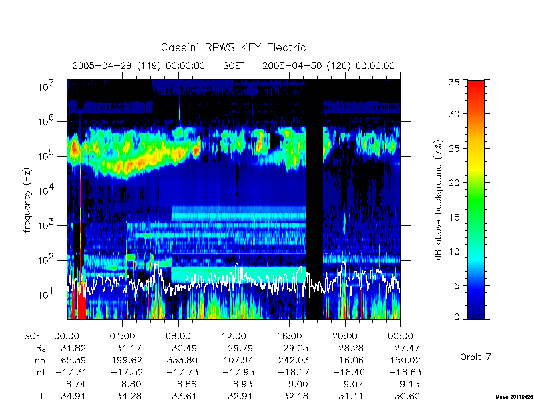
Task: Click the 12:00 time tick label
Action: pos(234,336)
